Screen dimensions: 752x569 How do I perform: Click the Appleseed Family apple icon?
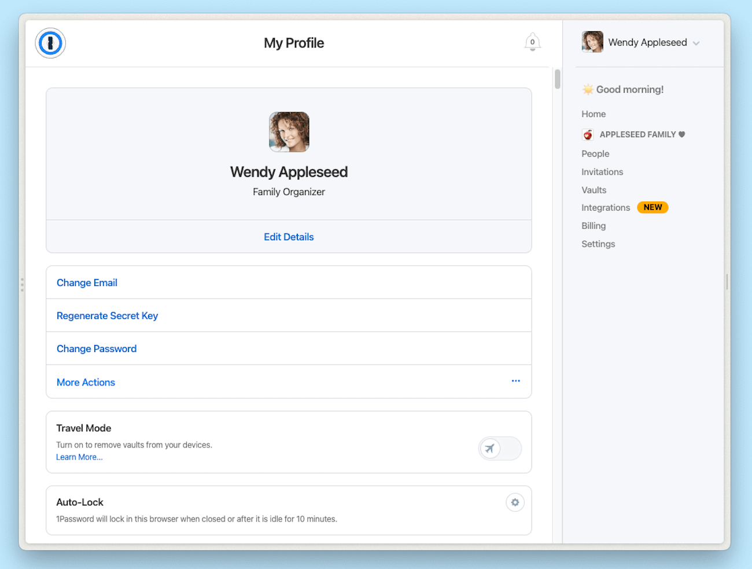[588, 134]
